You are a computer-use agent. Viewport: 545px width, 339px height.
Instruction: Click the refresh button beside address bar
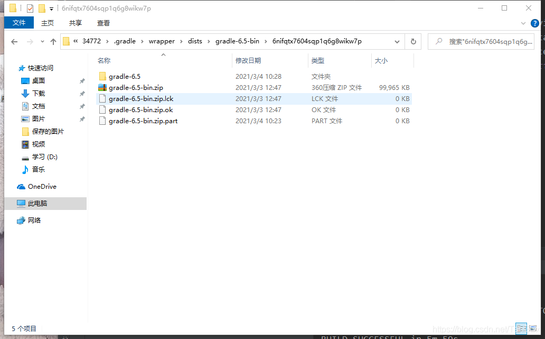(414, 42)
